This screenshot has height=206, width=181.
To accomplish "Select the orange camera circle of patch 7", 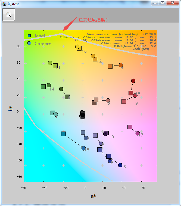I will coord(121,65).
